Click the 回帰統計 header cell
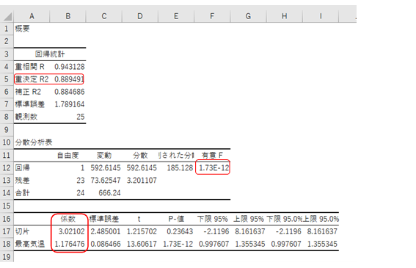 pyautogui.click(x=50, y=54)
